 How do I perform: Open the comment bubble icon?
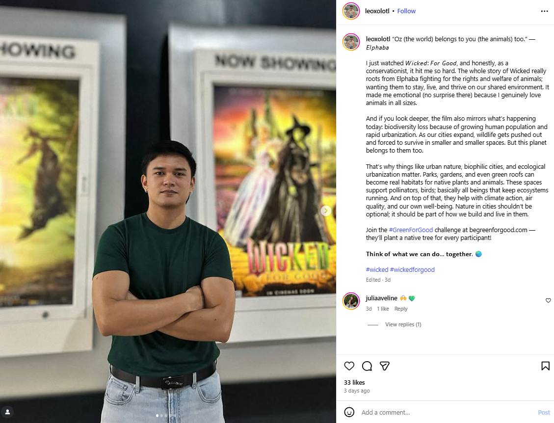pos(367,366)
